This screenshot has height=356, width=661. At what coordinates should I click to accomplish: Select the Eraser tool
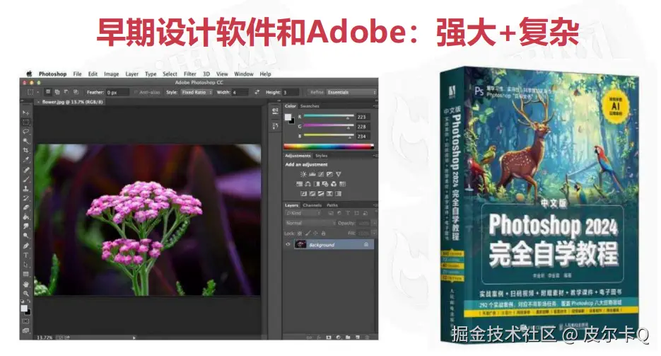coord(25,207)
